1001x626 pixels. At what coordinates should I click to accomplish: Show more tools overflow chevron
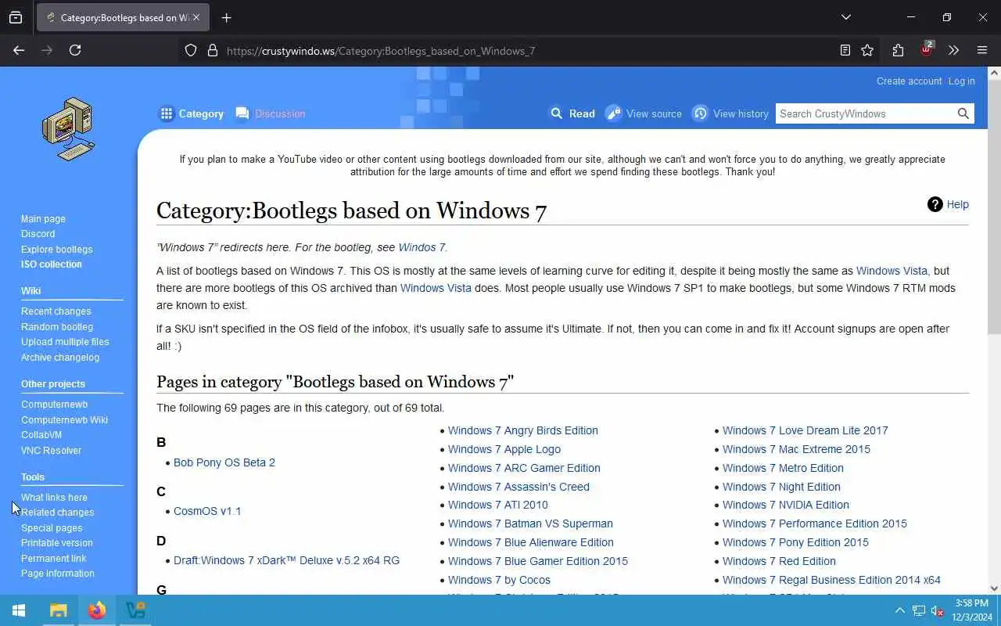point(953,50)
